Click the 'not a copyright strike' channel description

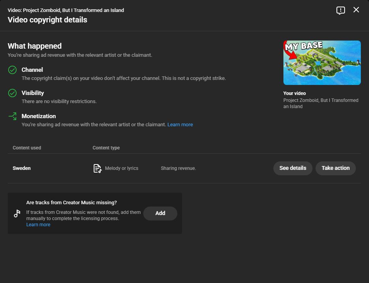pos(124,78)
